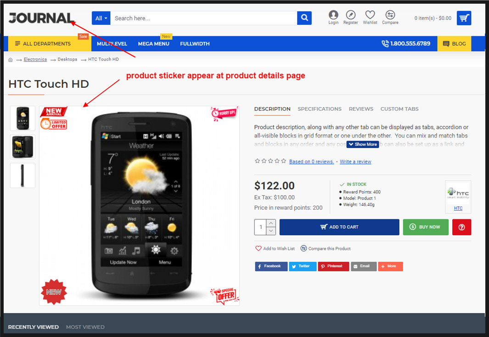Go to home via breadcrumb house icon

point(10,60)
